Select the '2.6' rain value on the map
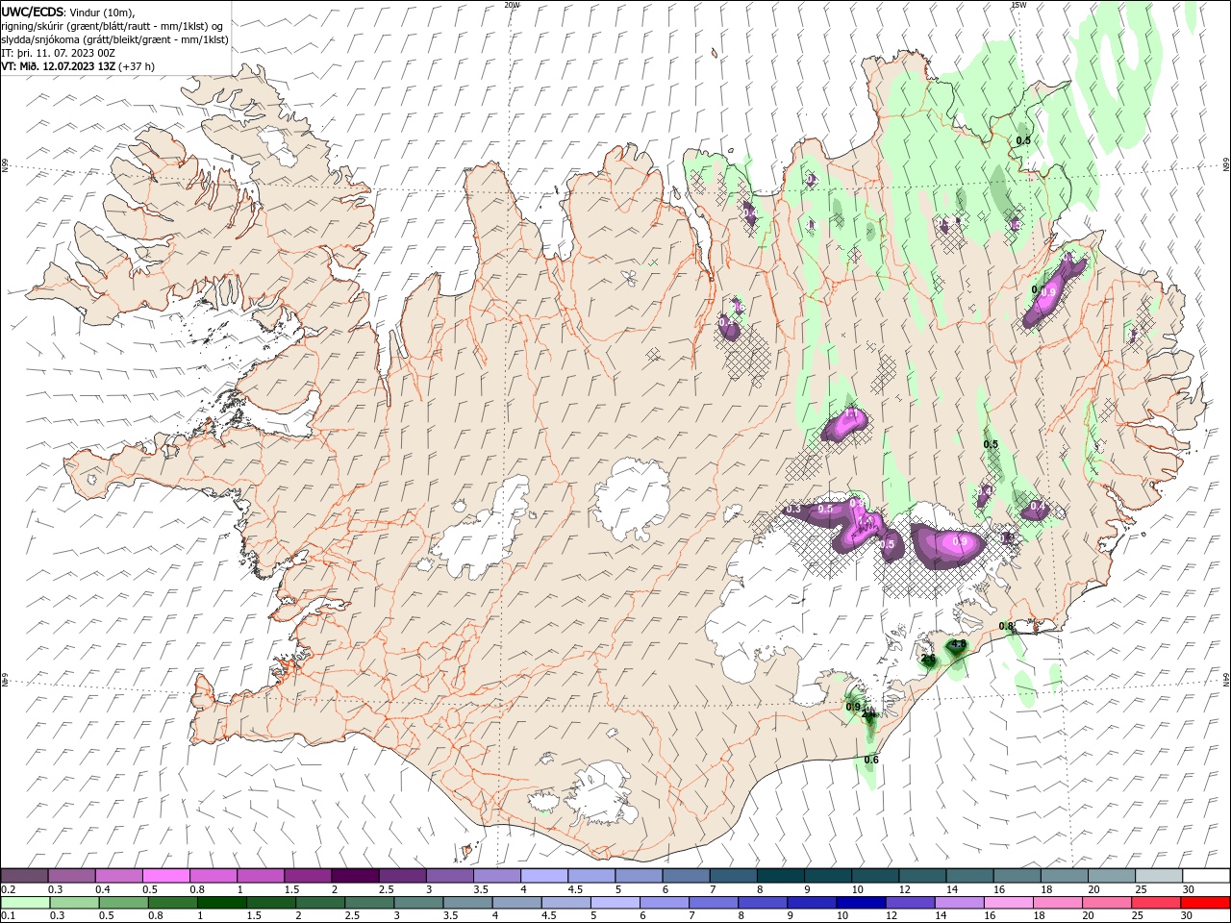This screenshot has height=923, width=1231. pyautogui.click(x=928, y=660)
